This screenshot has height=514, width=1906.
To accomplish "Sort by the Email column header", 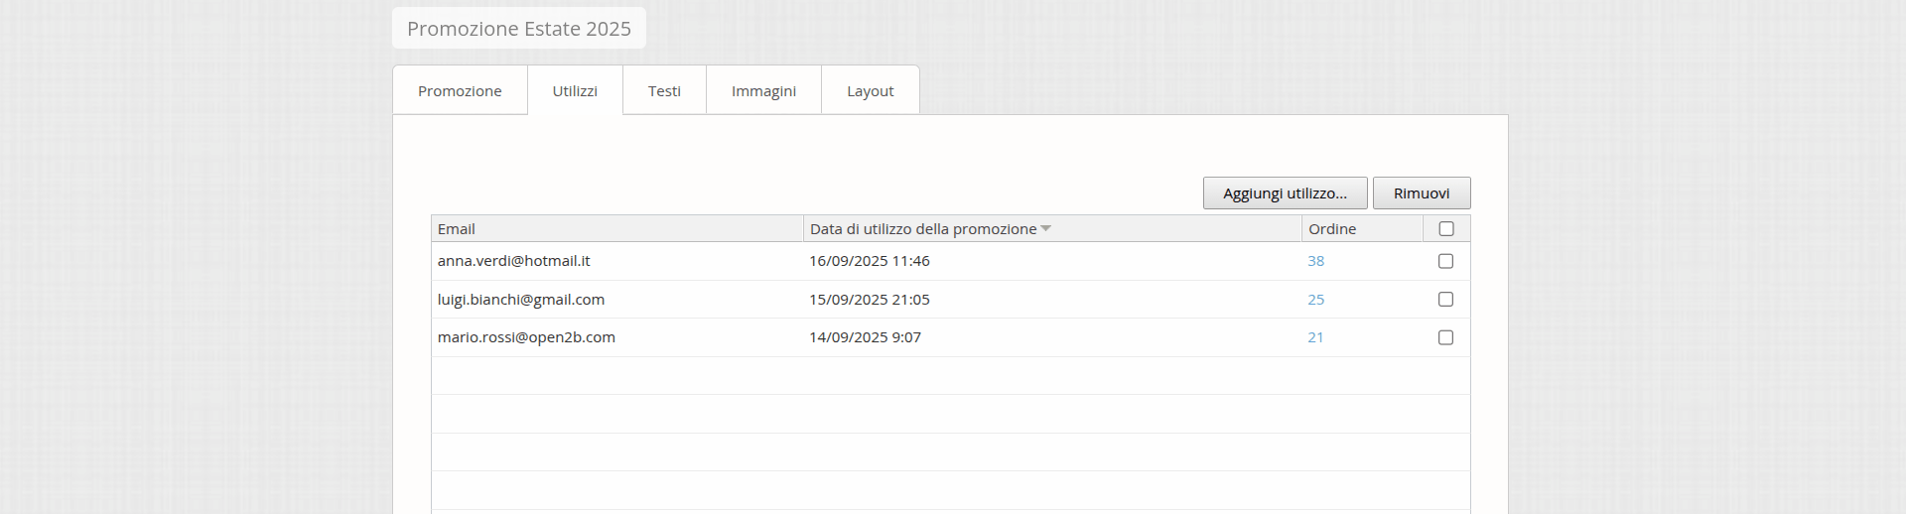I will [457, 229].
